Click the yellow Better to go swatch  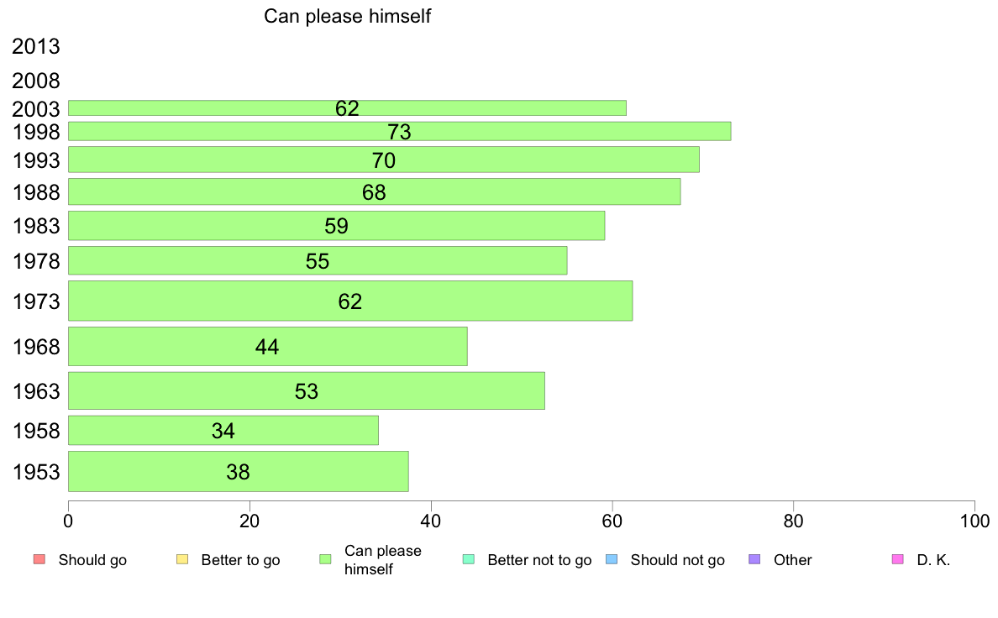(x=182, y=559)
